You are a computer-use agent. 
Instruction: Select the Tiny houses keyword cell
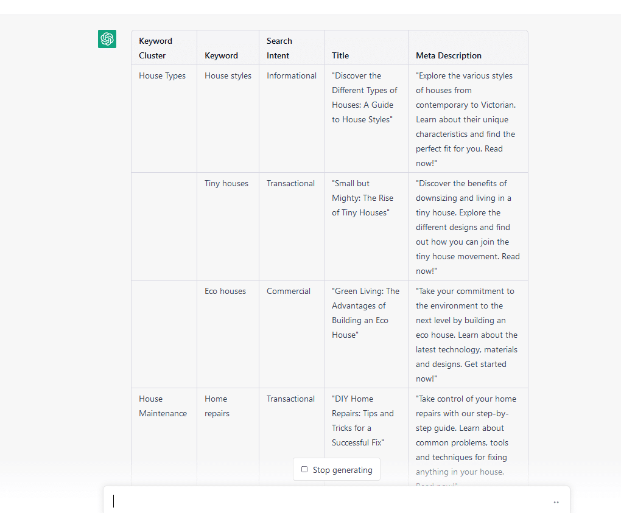[x=226, y=184]
